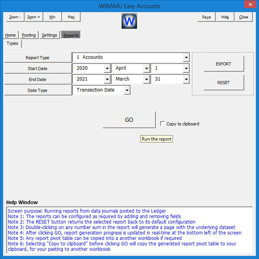The width and height of the screenshot is (259, 259).
Task: Switch to the Home tab
Action: tap(11, 35)
